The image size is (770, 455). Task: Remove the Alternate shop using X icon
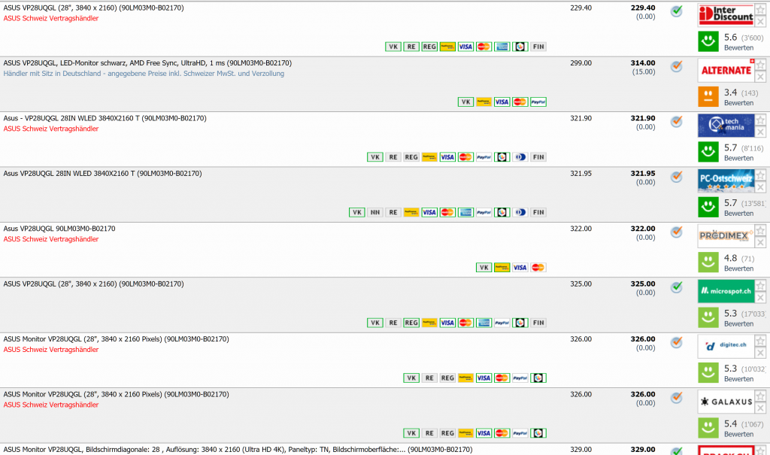pyautogui.click(x=761, y=76)
